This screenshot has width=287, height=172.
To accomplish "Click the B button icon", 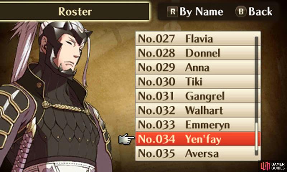I will [x=241, y=11].
